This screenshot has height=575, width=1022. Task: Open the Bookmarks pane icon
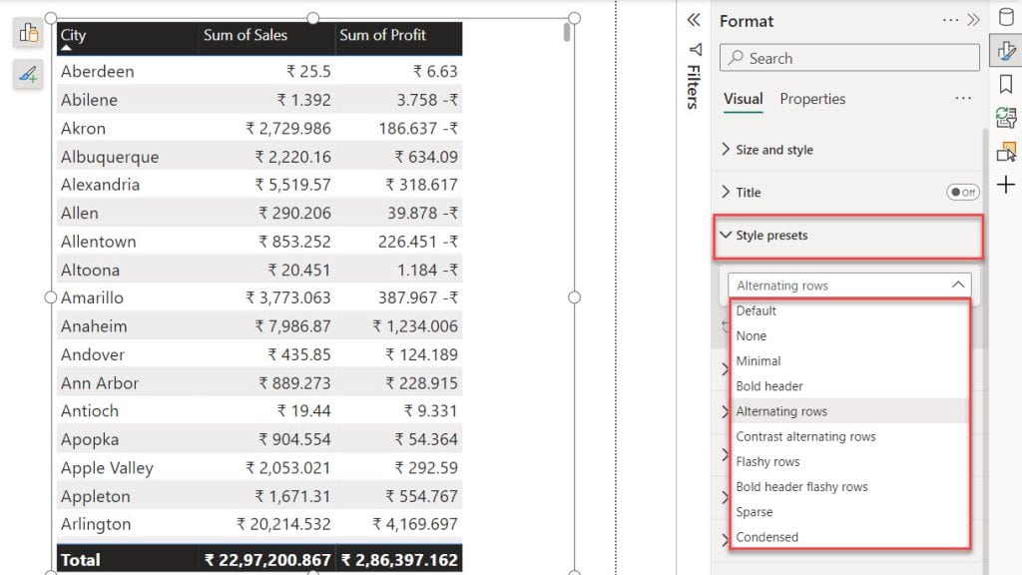pyautogui.click(x=1006, y=84)
